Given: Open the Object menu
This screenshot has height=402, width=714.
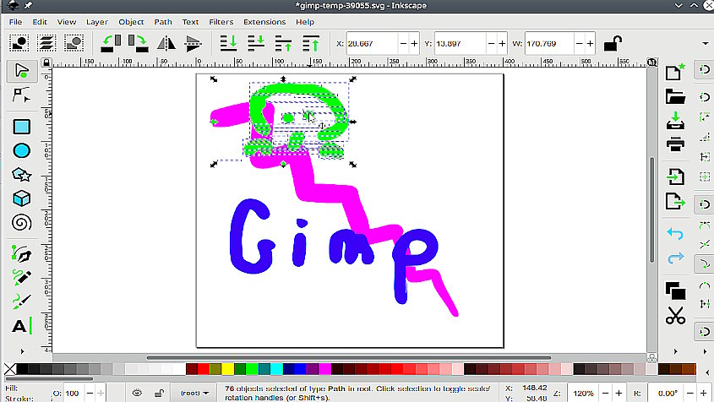Looking at the screenshot, I should [131, 22].
